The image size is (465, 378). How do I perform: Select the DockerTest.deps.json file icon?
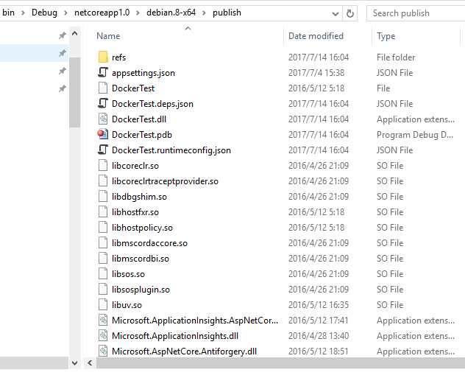(x=103, y=103)
